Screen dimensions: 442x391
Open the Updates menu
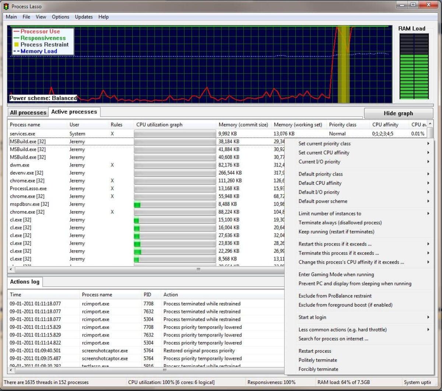click(x=83, y=17)
